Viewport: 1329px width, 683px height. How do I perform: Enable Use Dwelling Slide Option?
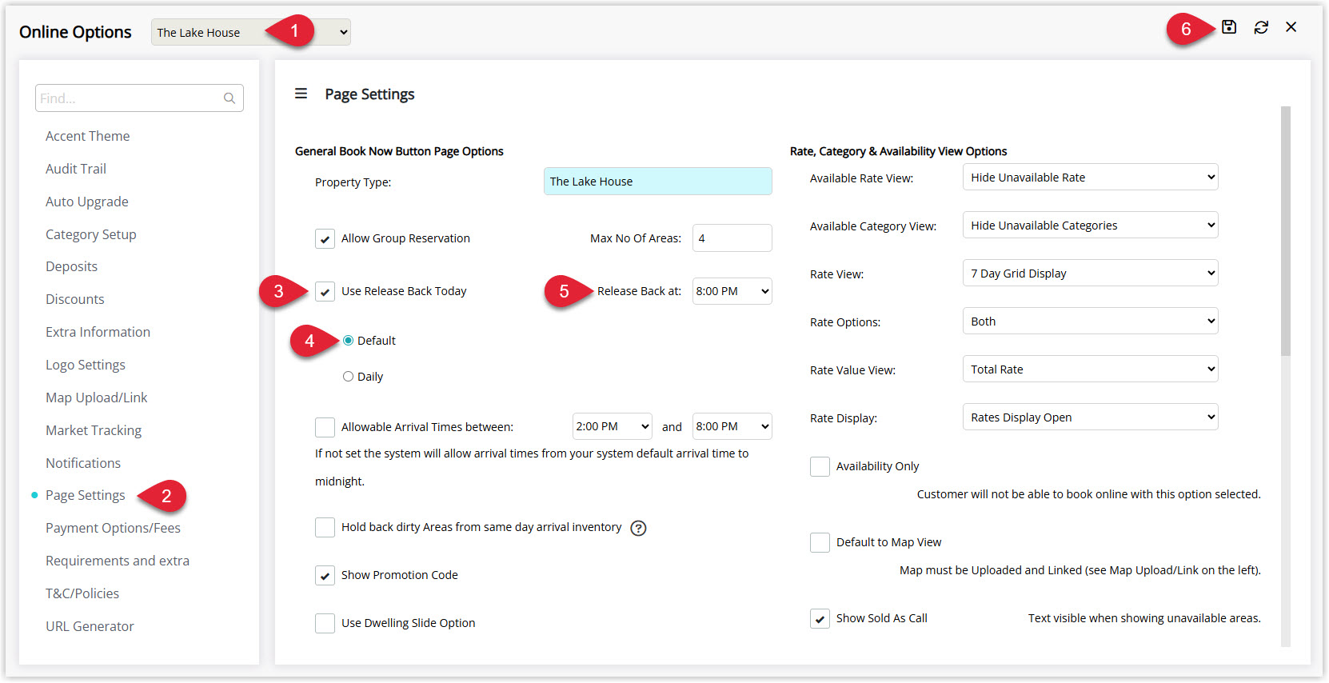point(325,623)
